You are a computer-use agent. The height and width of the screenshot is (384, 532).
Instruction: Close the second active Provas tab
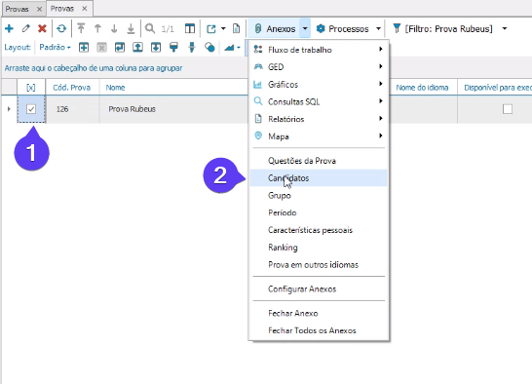[85, 9]
